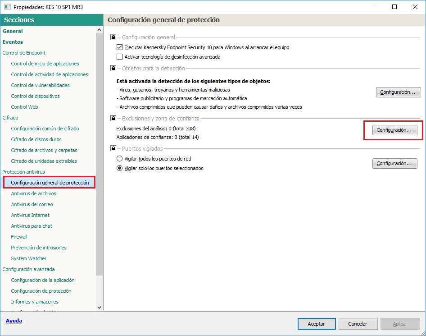Click the 'Archivos comprimidos que pueden causar daños' line
426x336 pixels.
click(209, 107)
